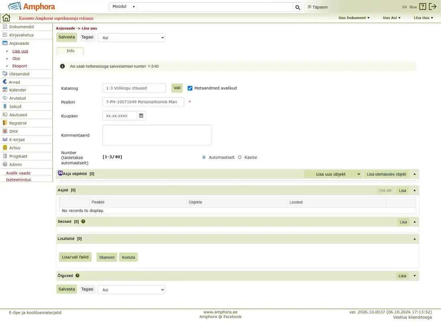The image size is (441, 325).
Task: Open the Avalik vaade link
Action: (x=18, y=173)
